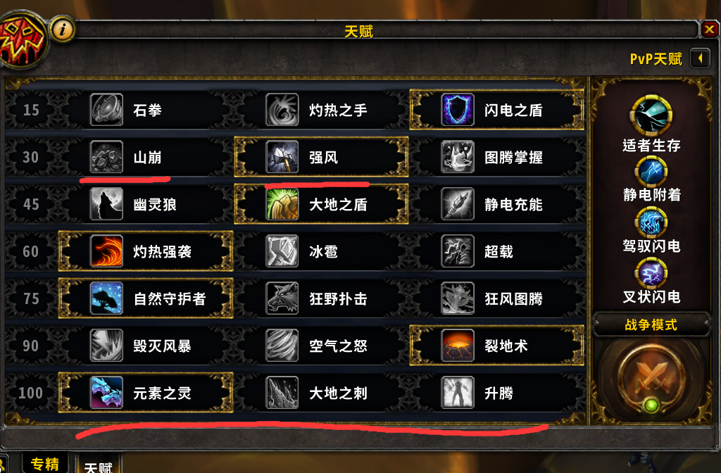721x473 pixels.
Task: Select the 石拳 talent icon
Action: [106, 109]
